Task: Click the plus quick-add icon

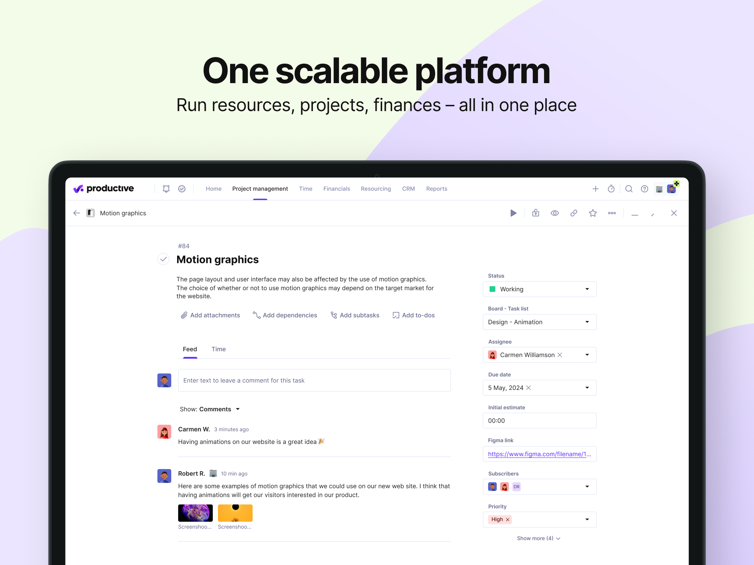Action: (x=595, y=189)
